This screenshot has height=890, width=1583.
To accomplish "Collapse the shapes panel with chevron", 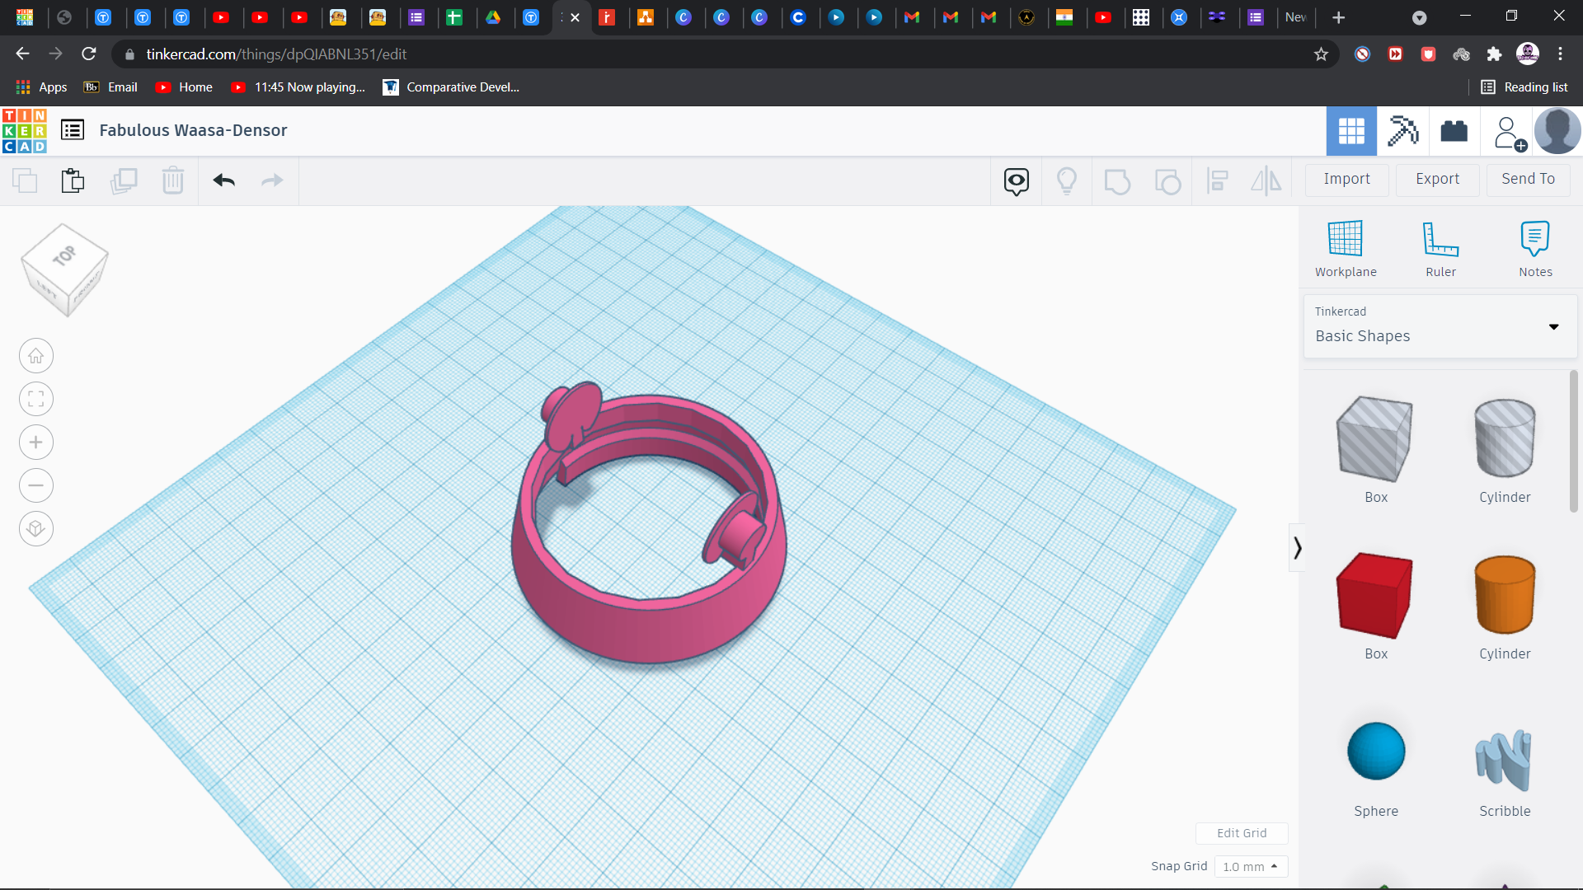I will tap(1297, 548).
